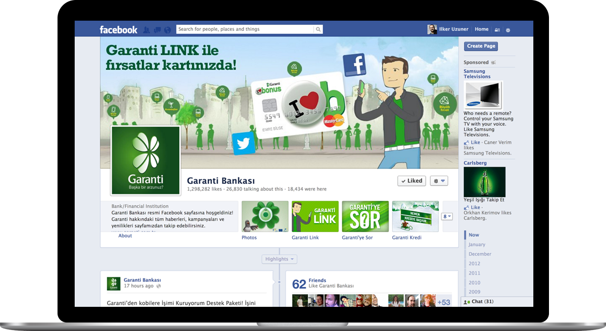The width and height of the screenshot is (606, 331).
Task: Open Caner Verim name in Samsung ad
Action: 498,143
